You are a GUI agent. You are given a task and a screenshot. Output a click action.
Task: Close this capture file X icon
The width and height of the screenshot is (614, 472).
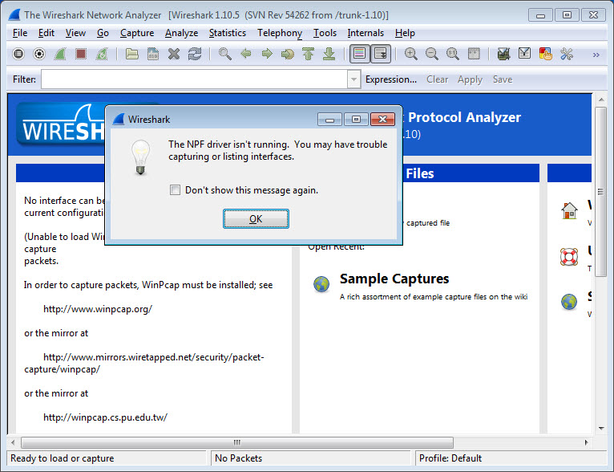tap(174, 54)
